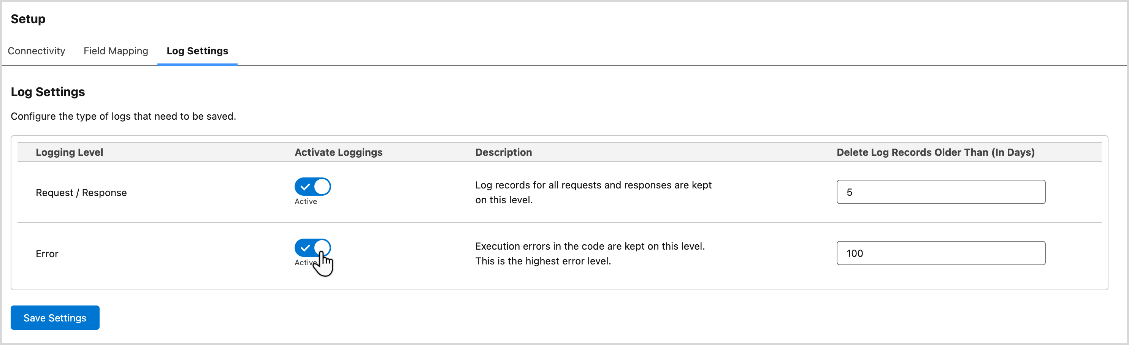Switch to the Connectivity tab
Image resolution: width=1129 pixels, height=345 pixels.
[36, 51]
